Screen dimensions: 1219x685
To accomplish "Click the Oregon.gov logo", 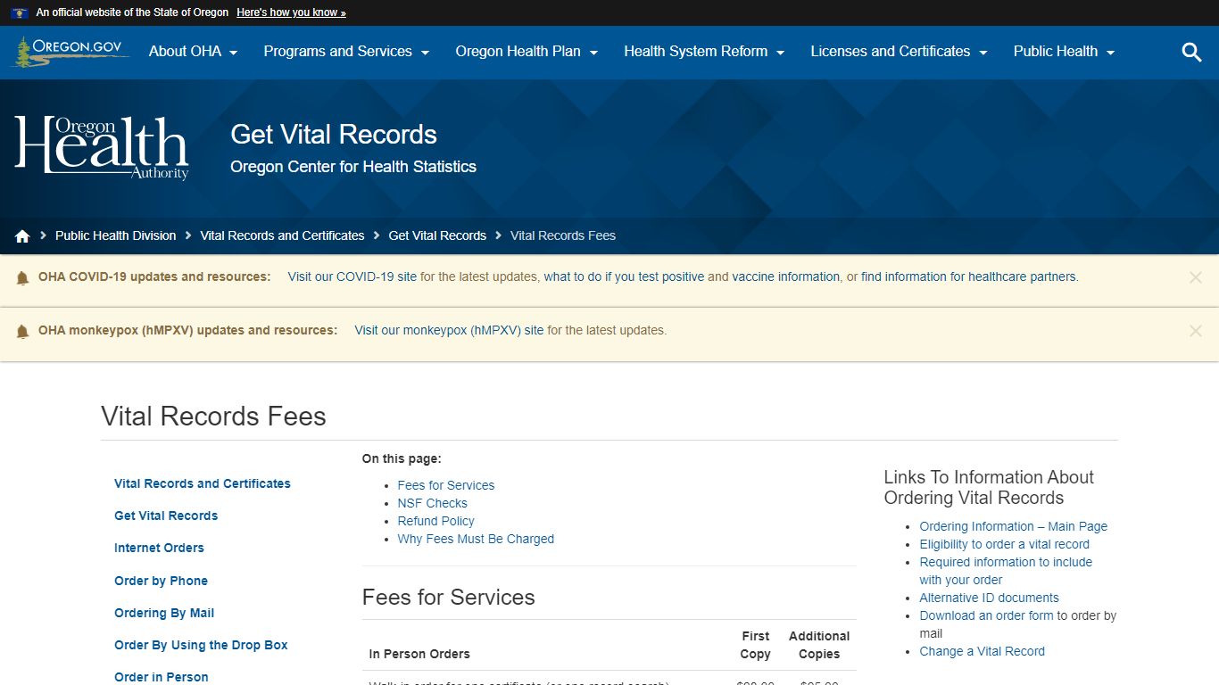I will point(70,52).
